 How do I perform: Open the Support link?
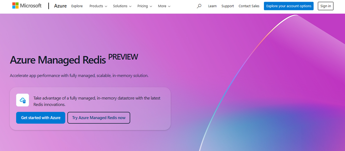(x=227, y=6)
